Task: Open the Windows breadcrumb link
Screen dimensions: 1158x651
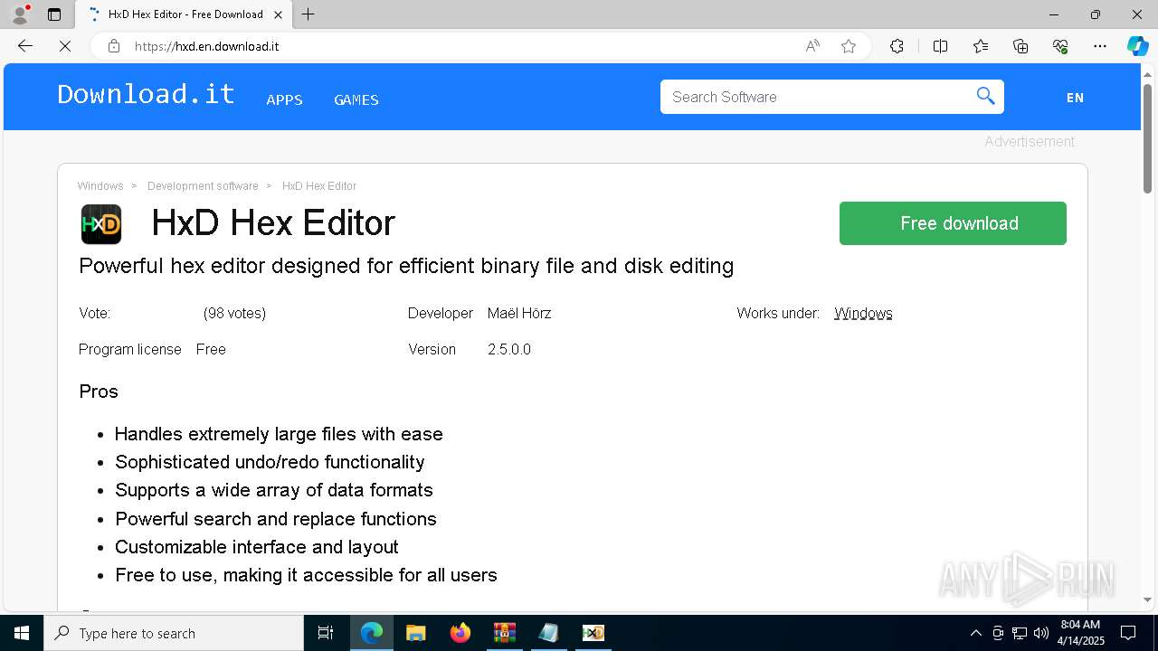Action: (100, 185)
